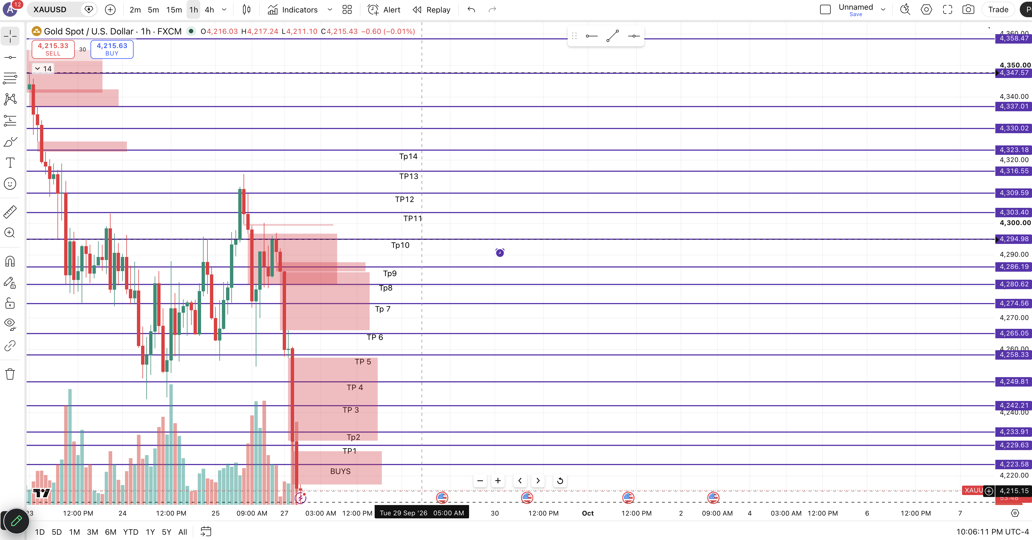
Task: Toggle lock all drawing tools
Action: 10,303
